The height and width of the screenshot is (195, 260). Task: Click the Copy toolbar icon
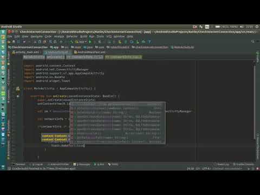pyautogui.click(x=40, y=42)
